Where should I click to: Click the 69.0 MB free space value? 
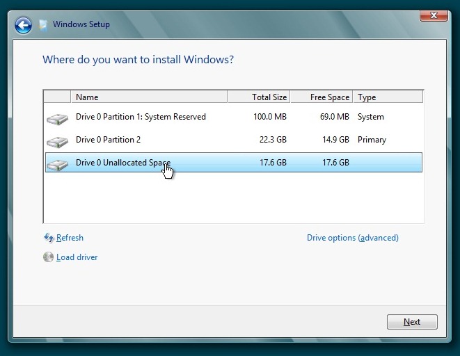point(335,117)
